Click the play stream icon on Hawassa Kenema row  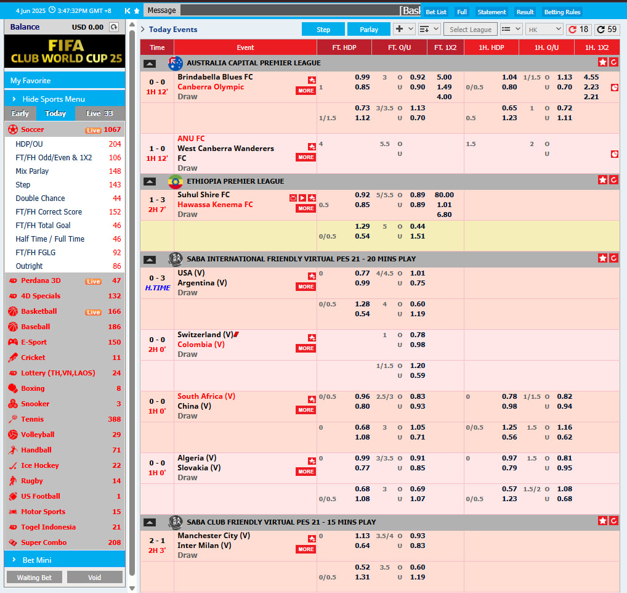pyautogui.click(x=302, y=197)
